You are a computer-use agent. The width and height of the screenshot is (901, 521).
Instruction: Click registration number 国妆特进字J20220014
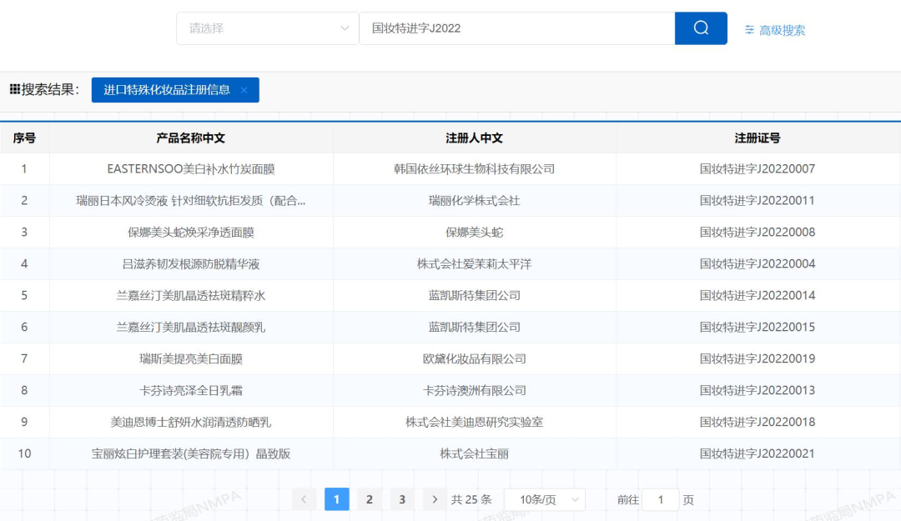758,295
